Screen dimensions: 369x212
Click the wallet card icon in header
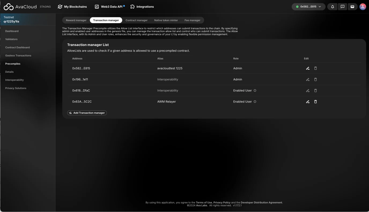(x=352, y=7)
